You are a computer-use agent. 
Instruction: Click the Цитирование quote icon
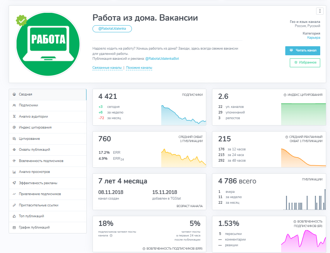point(14,139)
